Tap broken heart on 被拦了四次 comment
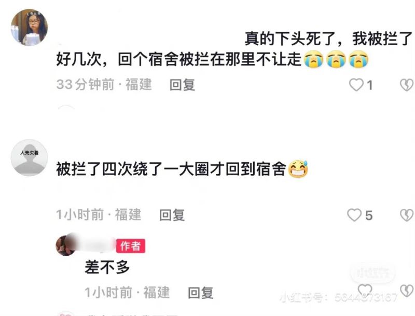The height and width of the screenshot is (316, 415). pyautogui.click(x=407, y=215)
